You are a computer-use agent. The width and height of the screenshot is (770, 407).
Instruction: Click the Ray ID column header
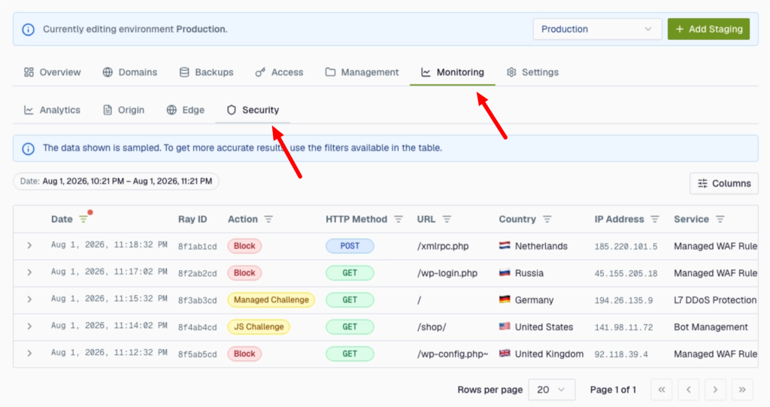tap(192, 219)
